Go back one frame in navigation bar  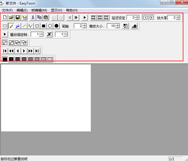point(18,51)
